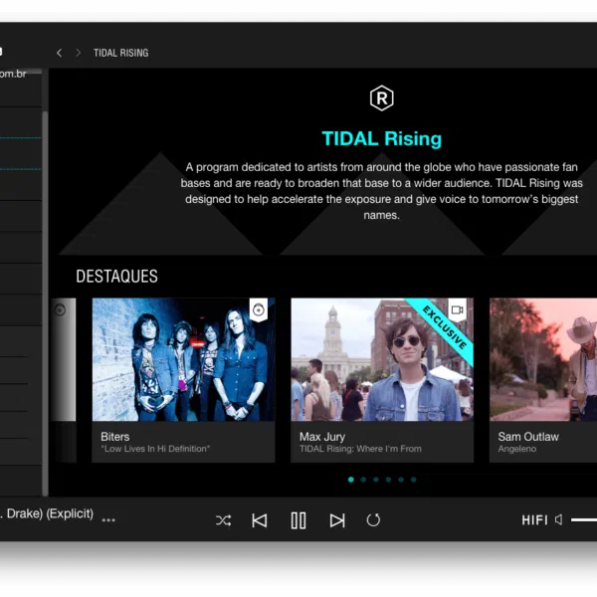This screenshot has height=597, width=597.
Task: Click the sidebar vertical scrollbar
Action: coord(46,303)
